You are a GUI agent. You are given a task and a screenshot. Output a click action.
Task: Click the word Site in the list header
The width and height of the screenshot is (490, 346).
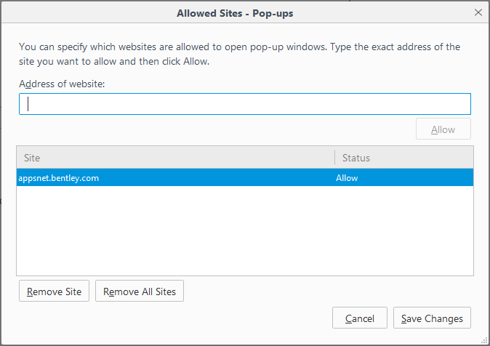[32, 158]
